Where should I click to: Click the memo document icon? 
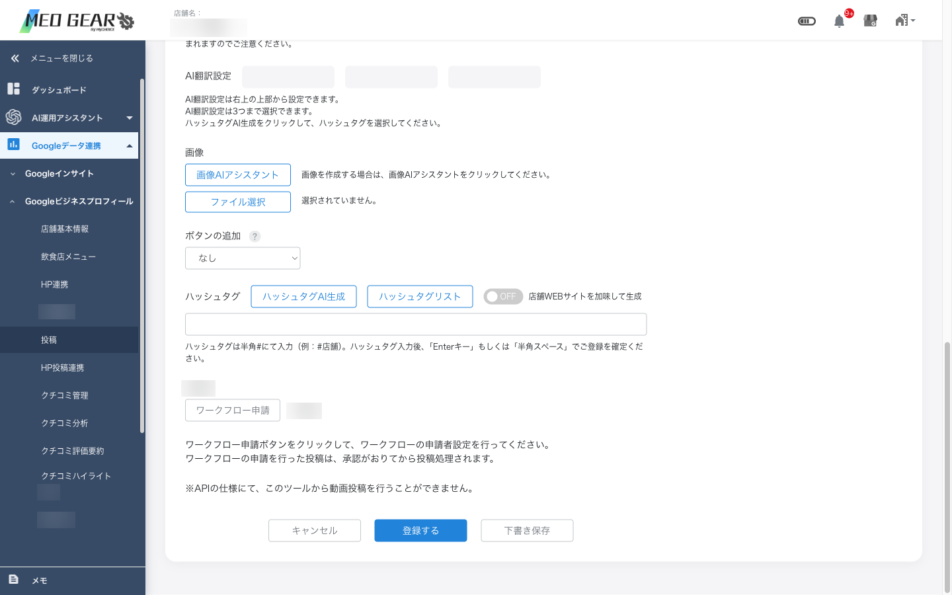tap(13, 579)
